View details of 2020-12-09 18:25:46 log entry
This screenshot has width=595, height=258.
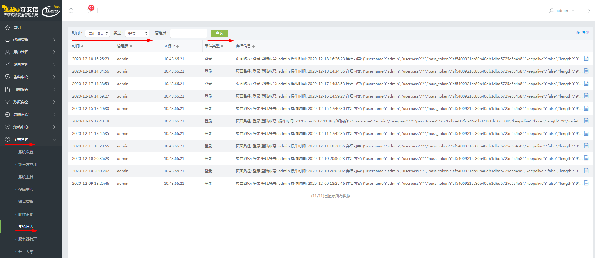tap(586, 183)
